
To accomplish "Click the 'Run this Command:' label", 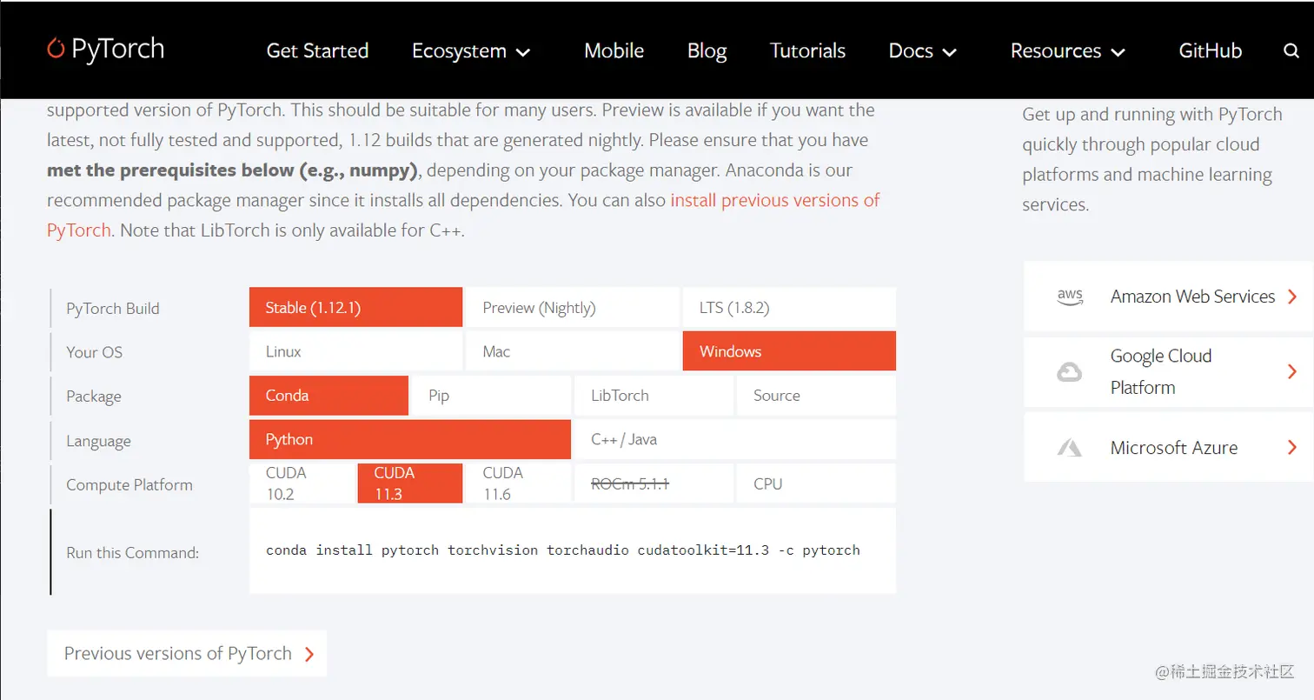I will coord(132,552).
